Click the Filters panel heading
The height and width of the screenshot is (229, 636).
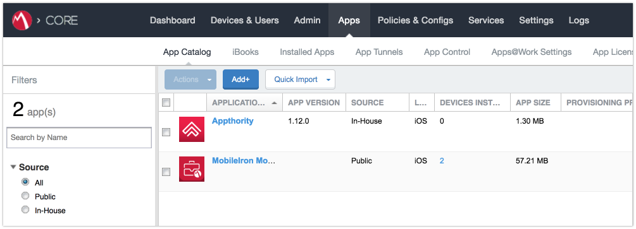pos(24,80)
